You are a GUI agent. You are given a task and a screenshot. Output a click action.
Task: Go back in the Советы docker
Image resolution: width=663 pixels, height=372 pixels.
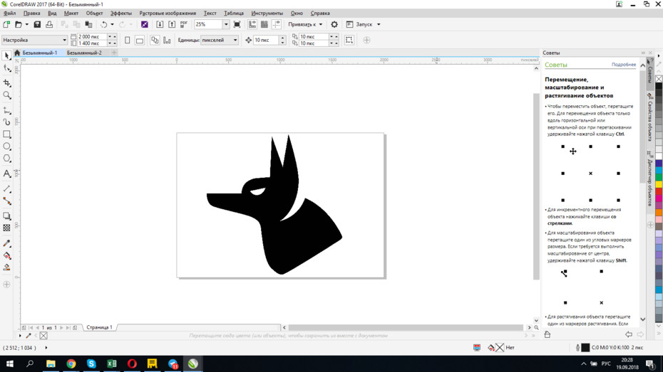tap(629, 334)
